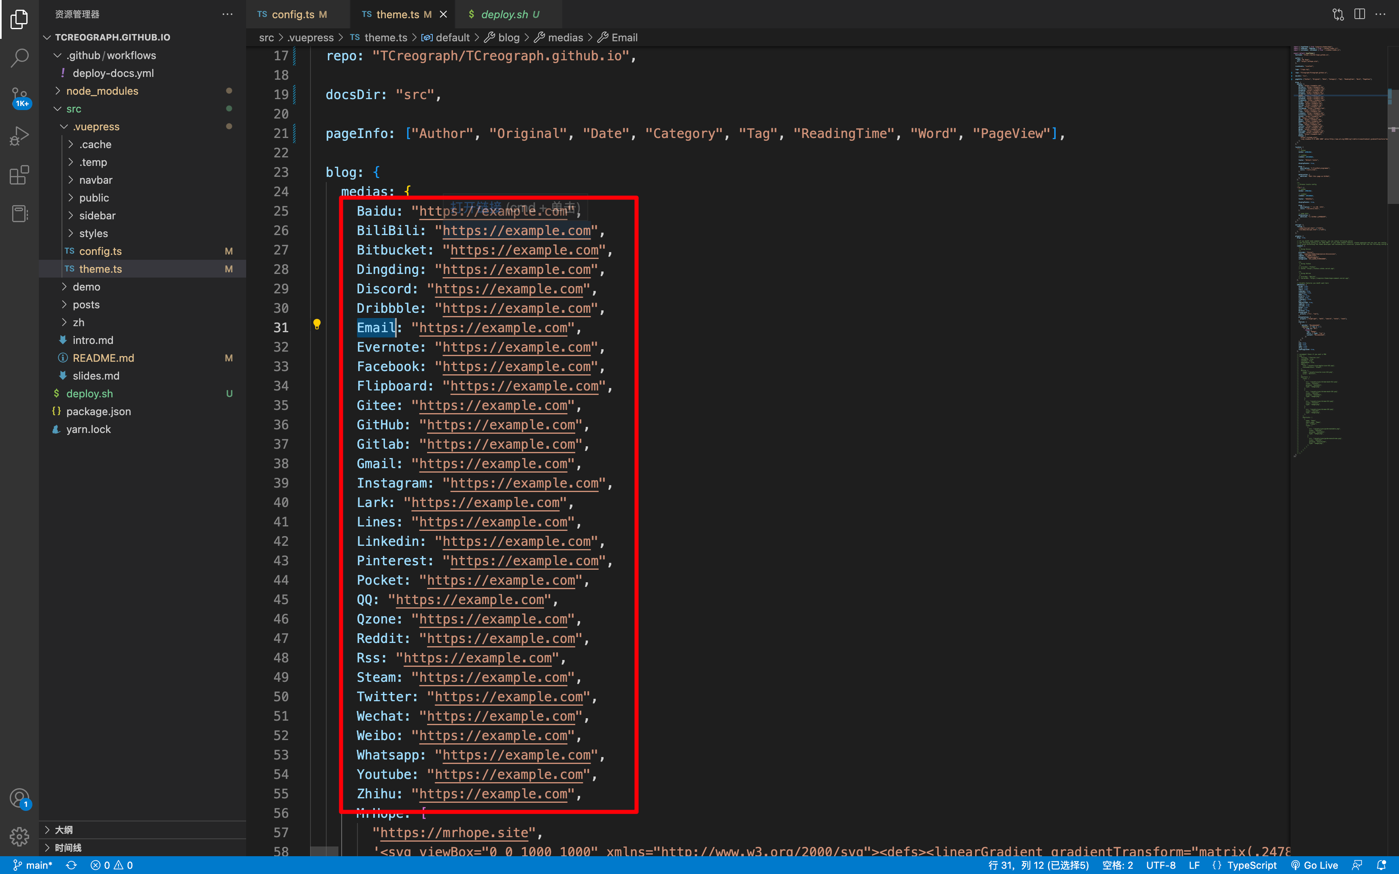Click the src breadcrumb segment
The height and width of the screenshot is (874, 1399).
(266, 38)
